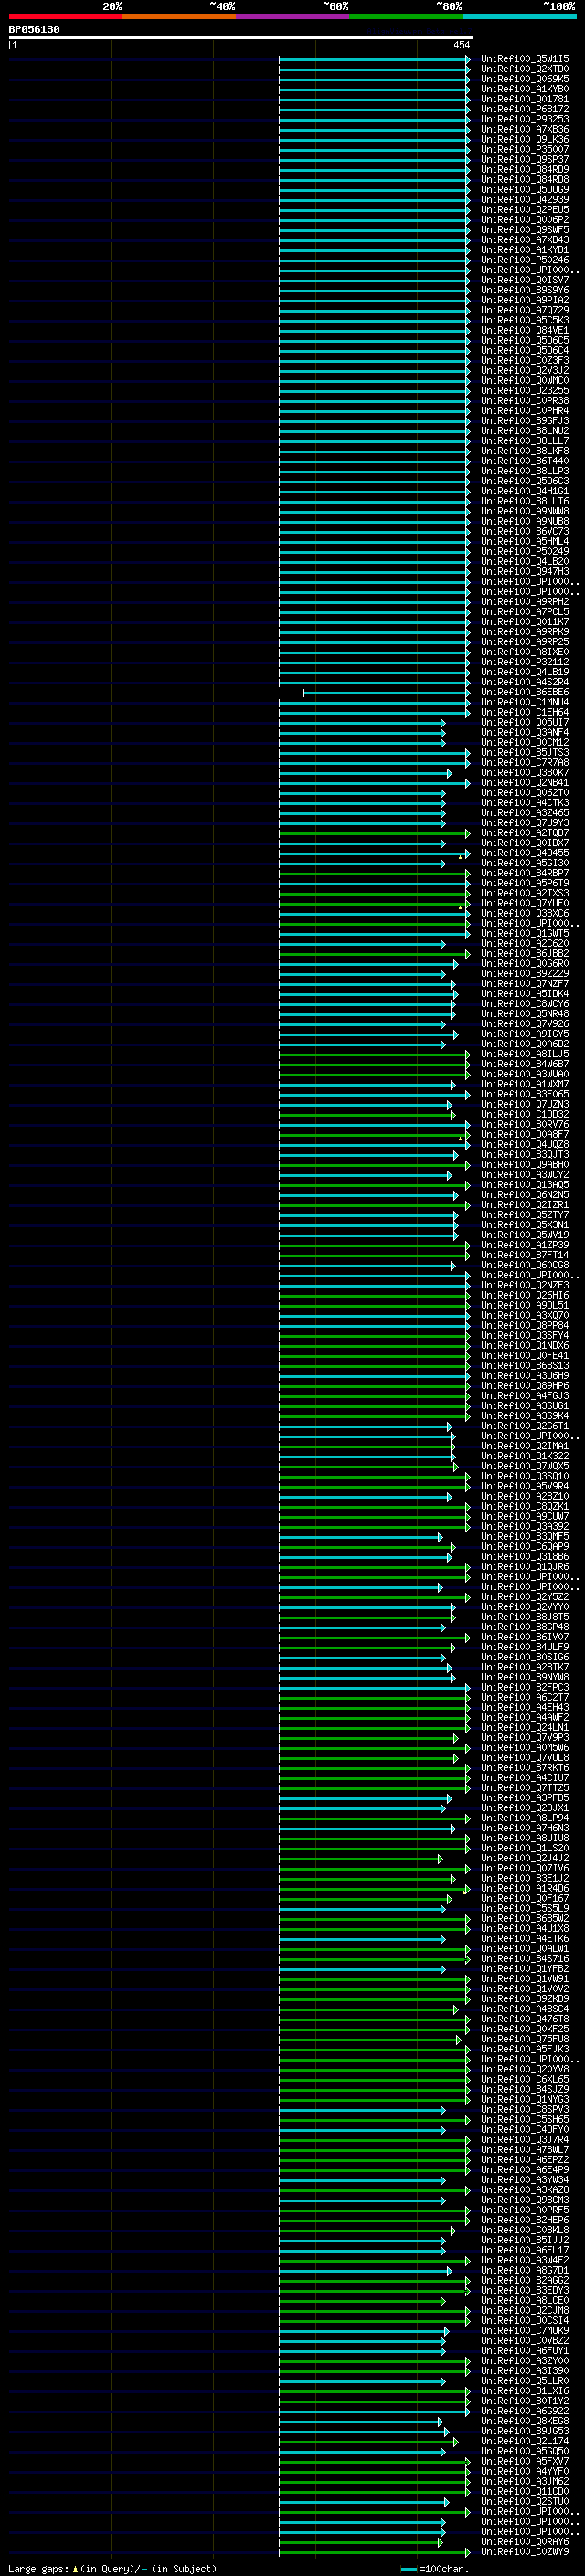585x2576 pixels.
Task: Click label UniRef100_A8G7D1
Action: tap(525, 2270)
